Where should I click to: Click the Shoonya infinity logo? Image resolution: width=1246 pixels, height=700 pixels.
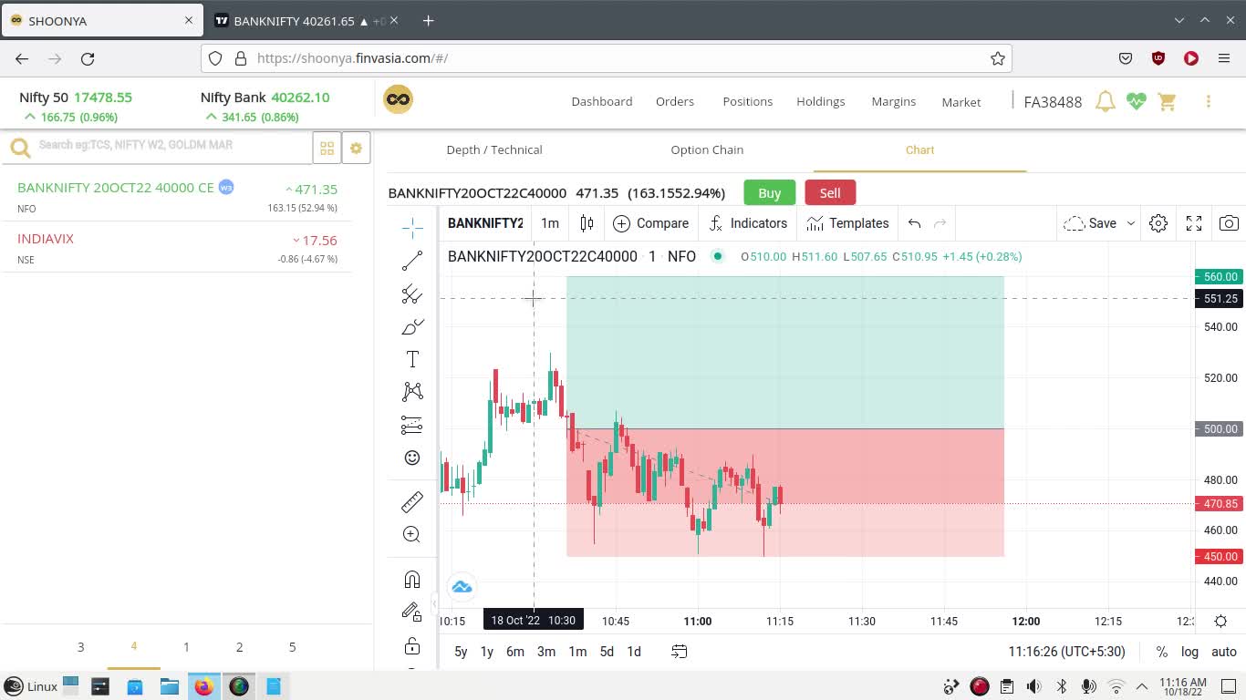pyautogui.click(x=398, y=99)
